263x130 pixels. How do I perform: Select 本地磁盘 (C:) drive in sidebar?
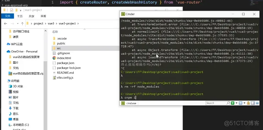coord(21,125)
